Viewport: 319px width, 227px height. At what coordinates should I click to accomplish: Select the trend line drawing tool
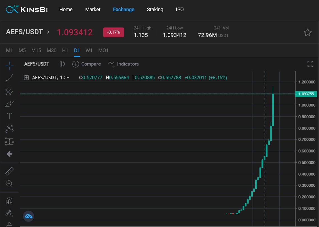(9, 78)
